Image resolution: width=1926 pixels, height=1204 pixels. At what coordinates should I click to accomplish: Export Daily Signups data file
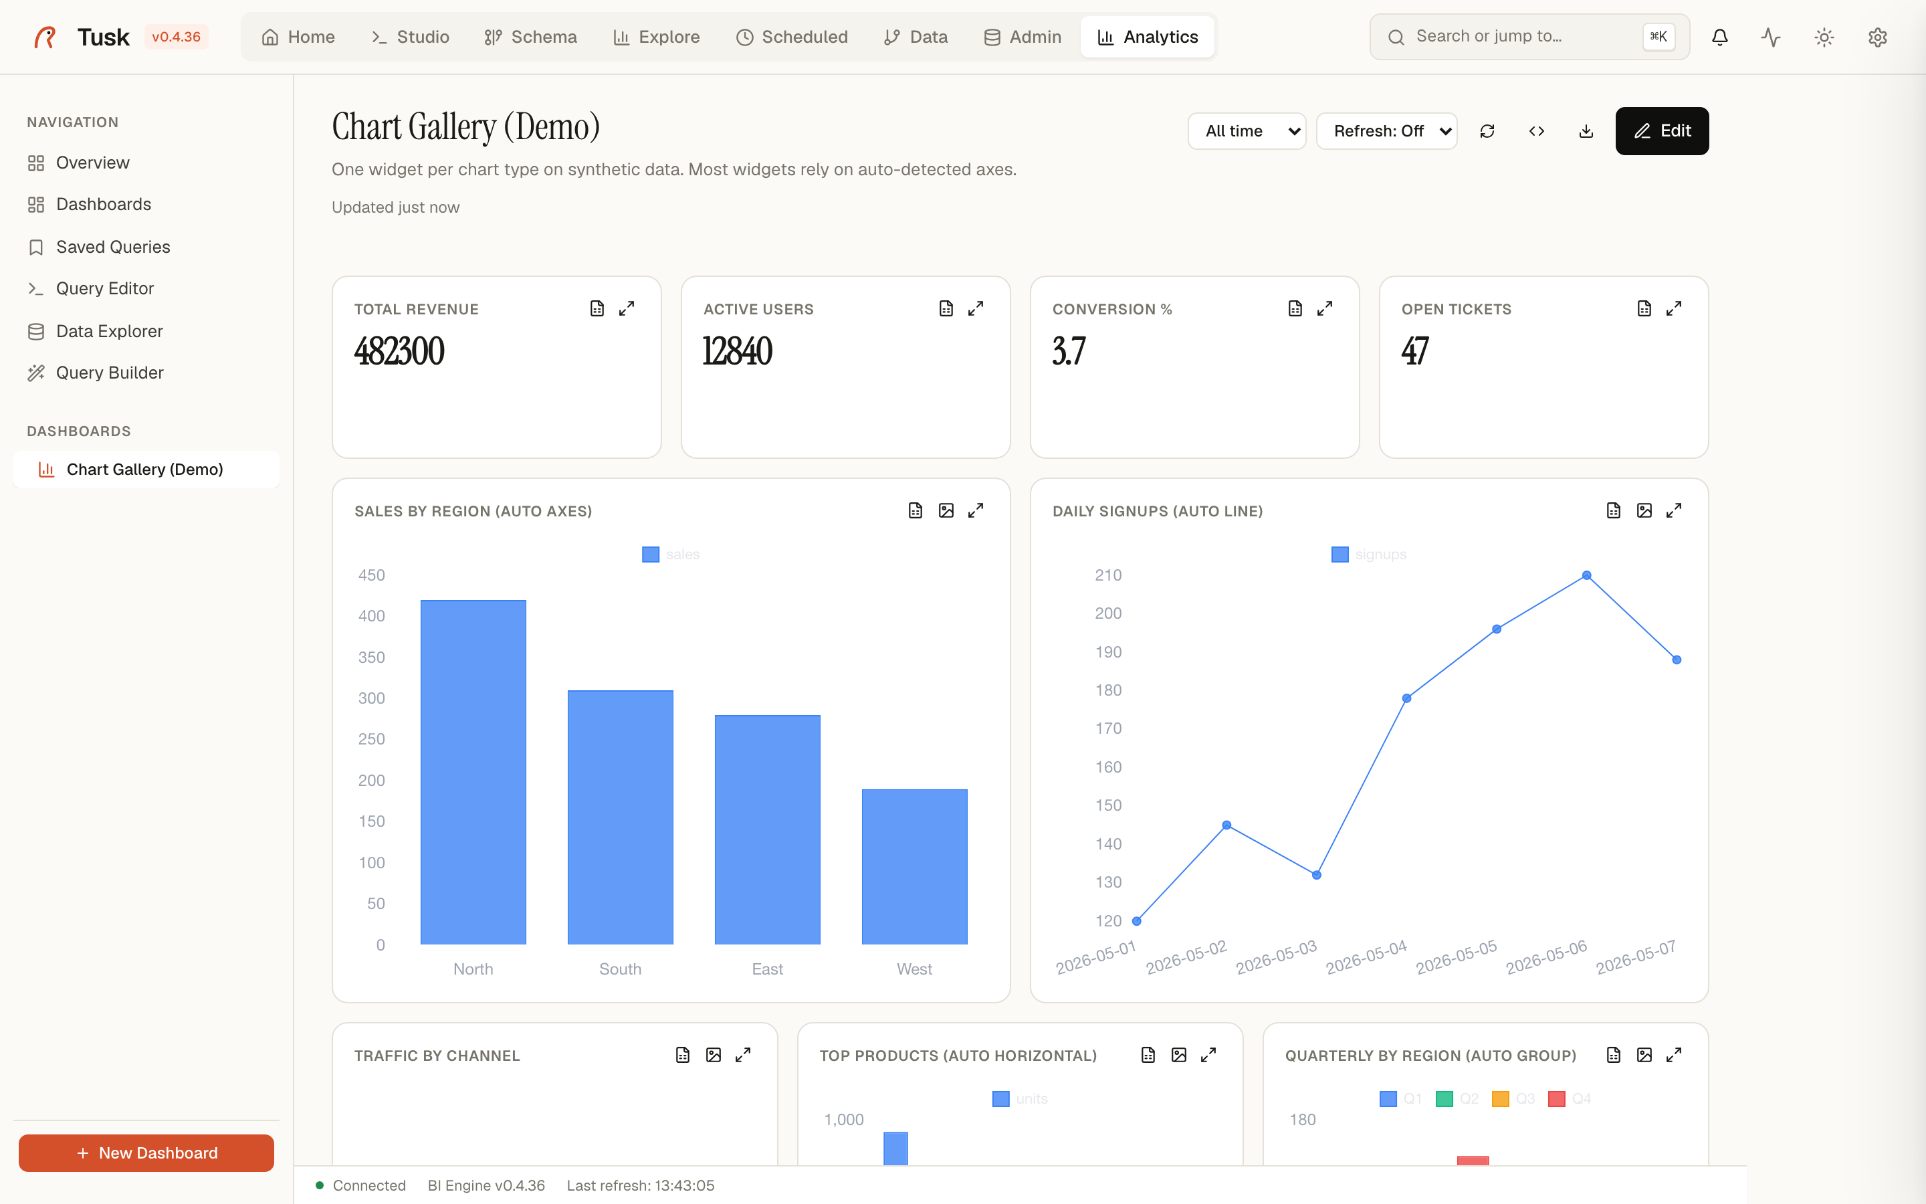[1613, 510]
